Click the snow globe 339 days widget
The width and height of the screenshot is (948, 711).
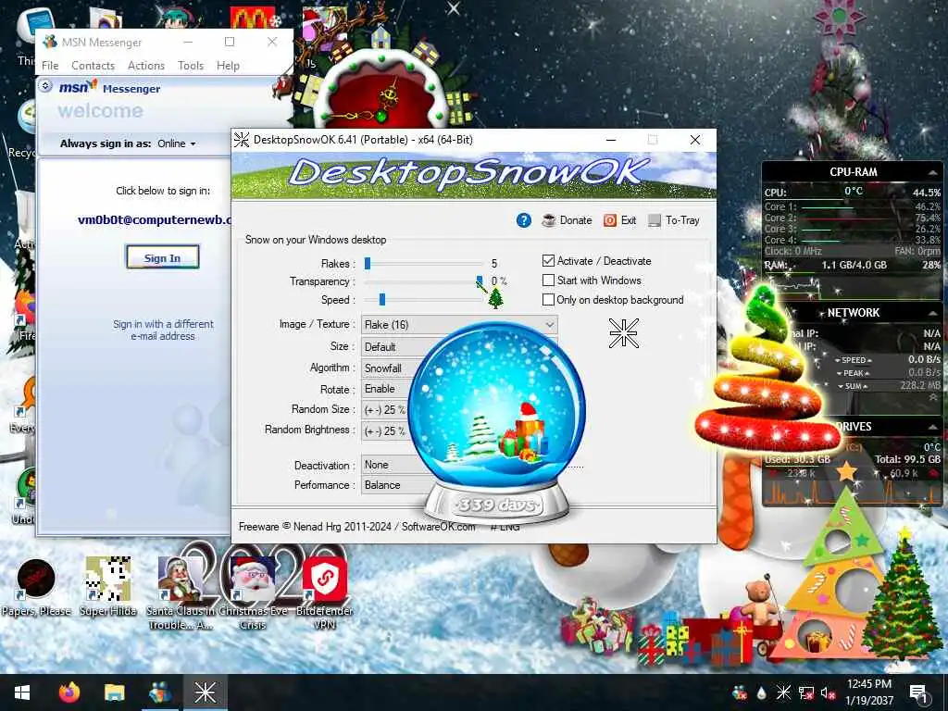click(x=497, y=423)
